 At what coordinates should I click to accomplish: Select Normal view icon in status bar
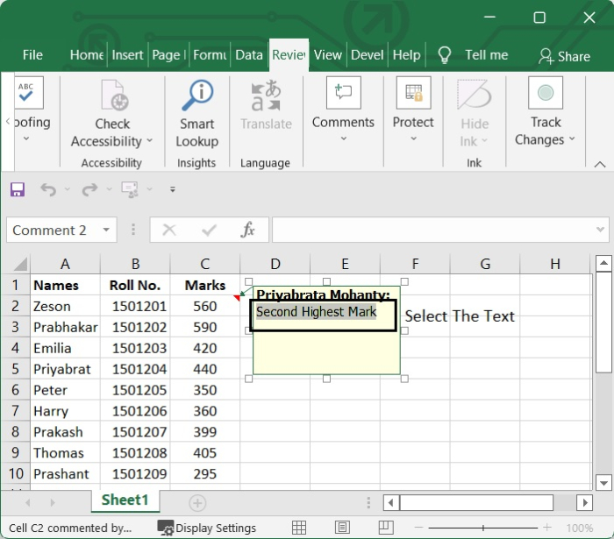point(299,528)
